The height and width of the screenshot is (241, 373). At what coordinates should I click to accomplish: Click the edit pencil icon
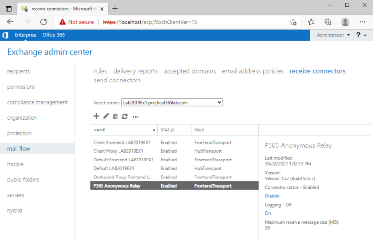[x=106, y=116]
